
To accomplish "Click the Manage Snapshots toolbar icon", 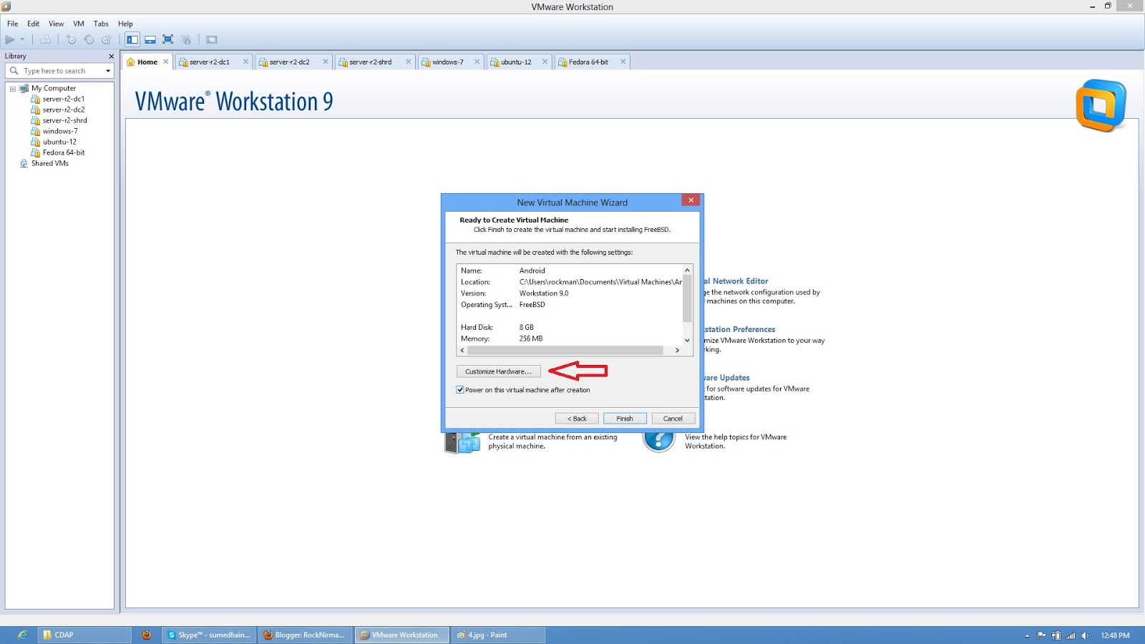I will 107,39.
